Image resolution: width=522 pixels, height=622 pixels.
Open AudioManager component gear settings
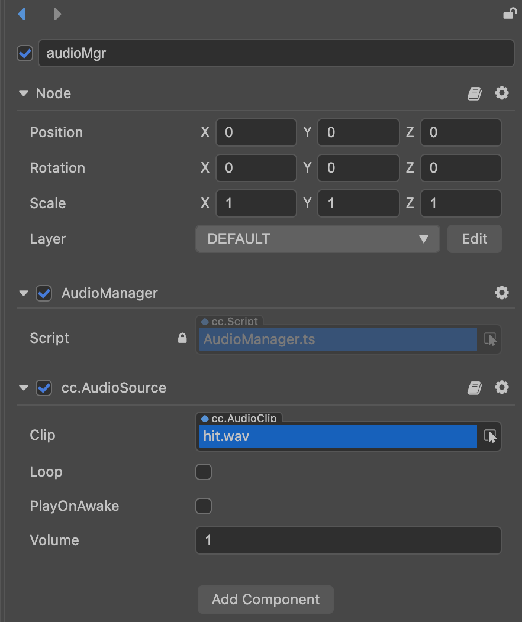pyautogui.click(x=502, y=293)
